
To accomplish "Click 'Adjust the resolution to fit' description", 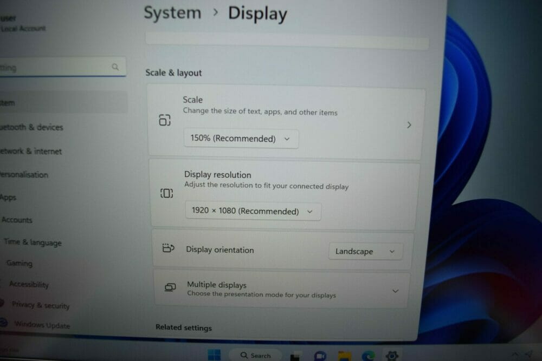I will click(x=267, y=186).
